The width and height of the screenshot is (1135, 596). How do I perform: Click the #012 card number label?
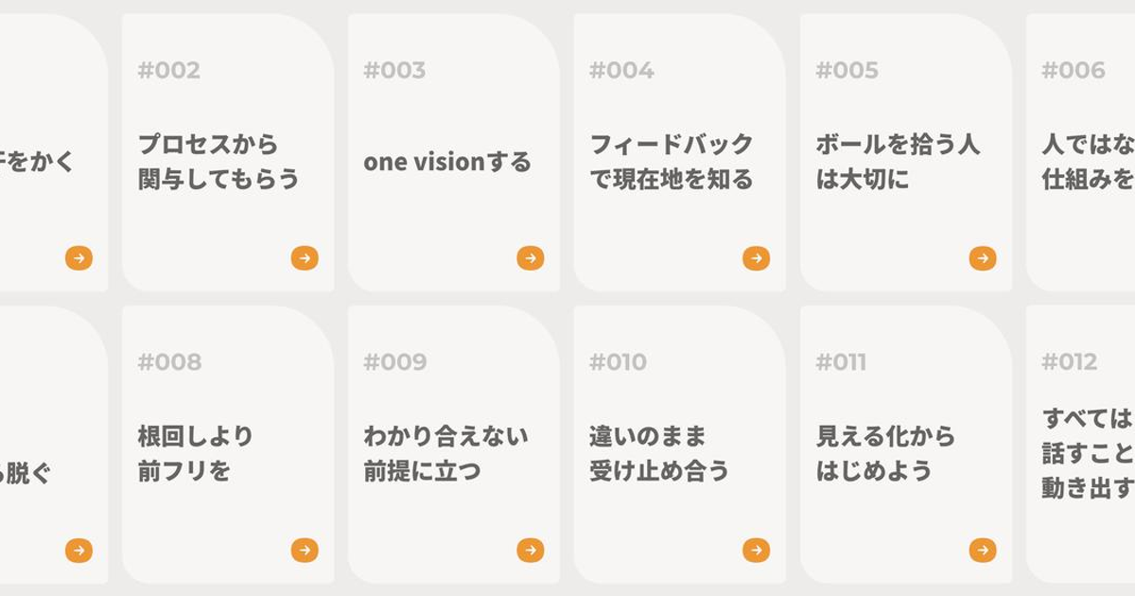1069,361
